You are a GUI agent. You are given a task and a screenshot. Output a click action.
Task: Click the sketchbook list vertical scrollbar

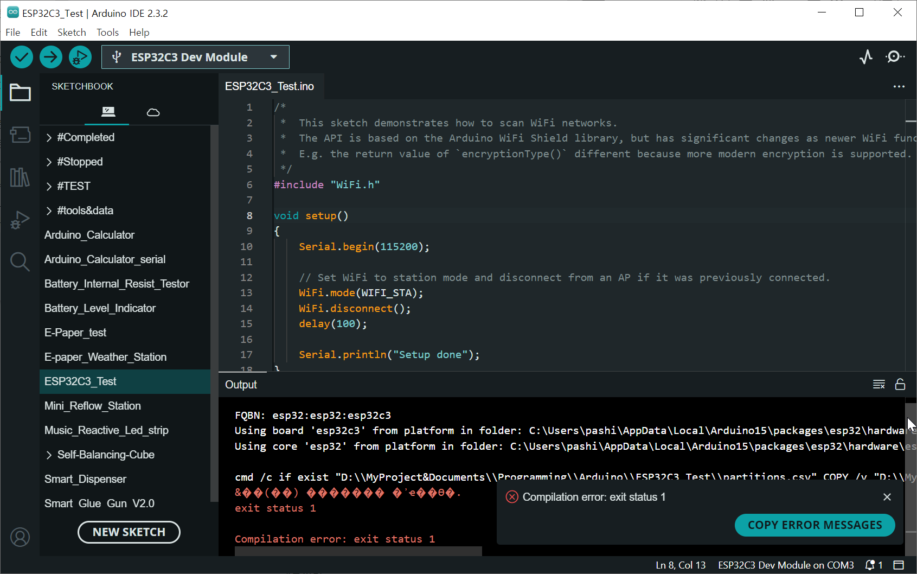tap(214, 314)
